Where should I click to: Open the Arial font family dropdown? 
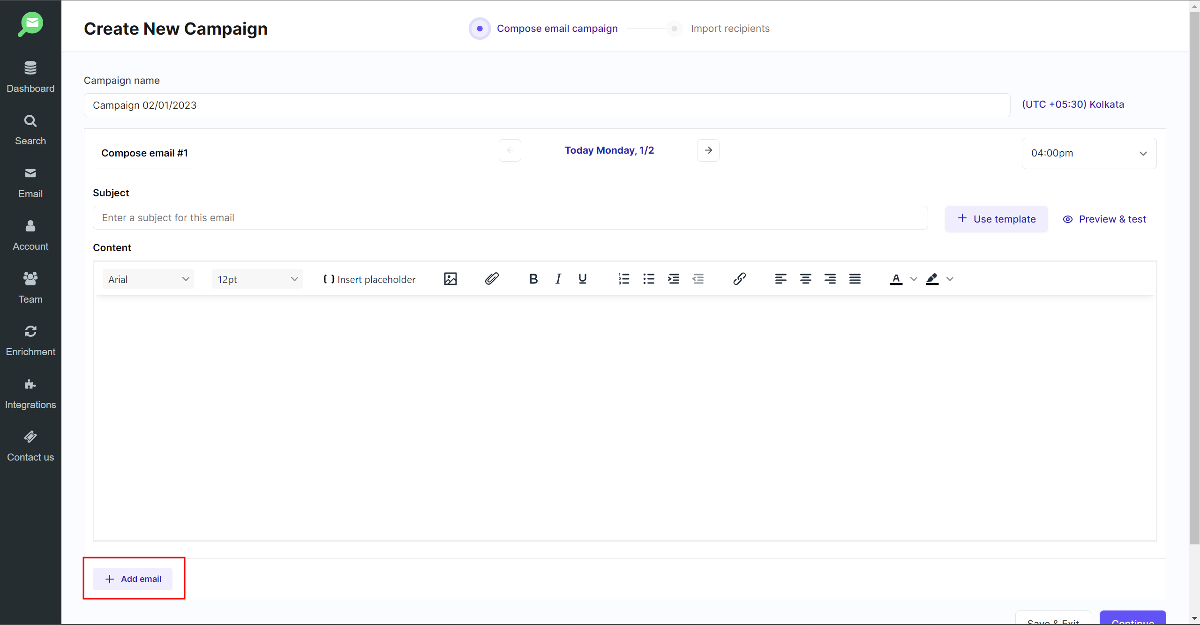pyautogui.click(x=148, y=279)
